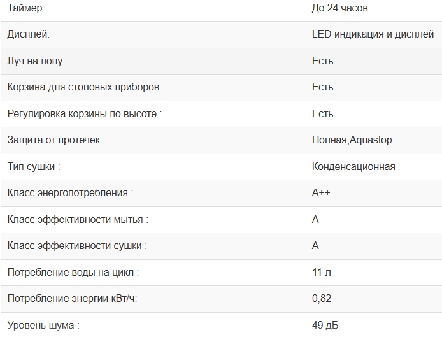The image size is (442, 344).
Task: Select "LED индикация и дисплей" text
Action: tap(373, 34)
